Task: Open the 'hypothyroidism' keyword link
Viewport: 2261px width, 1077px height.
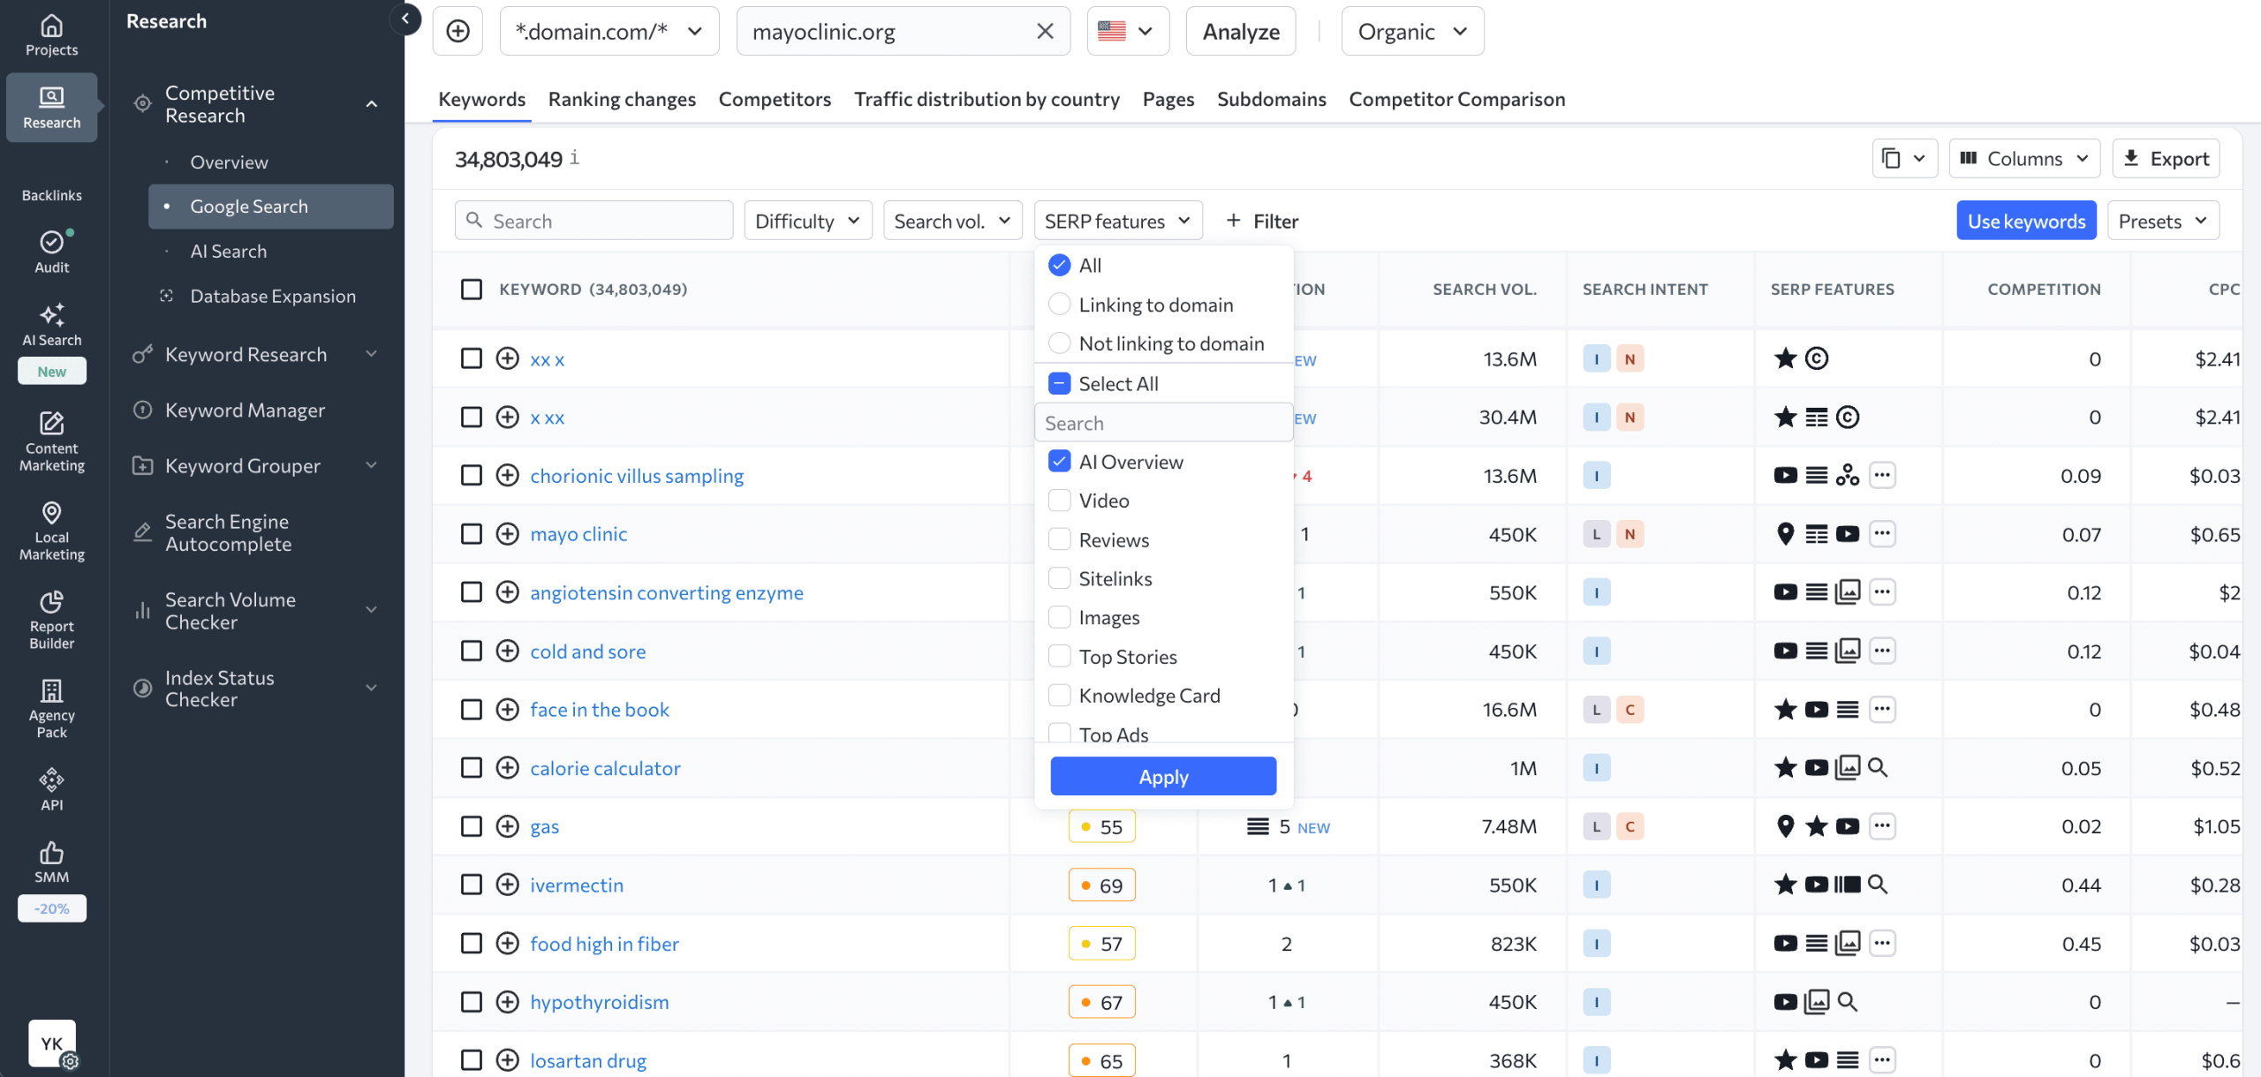Action: click(x=599, y=1001)
